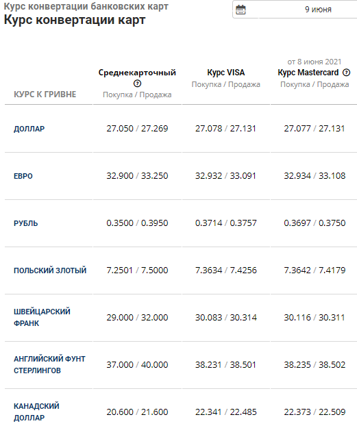Viewport: 357px width, 428px height.
Task: Open the 9 июня date dropdown
Action: (295, 10)
